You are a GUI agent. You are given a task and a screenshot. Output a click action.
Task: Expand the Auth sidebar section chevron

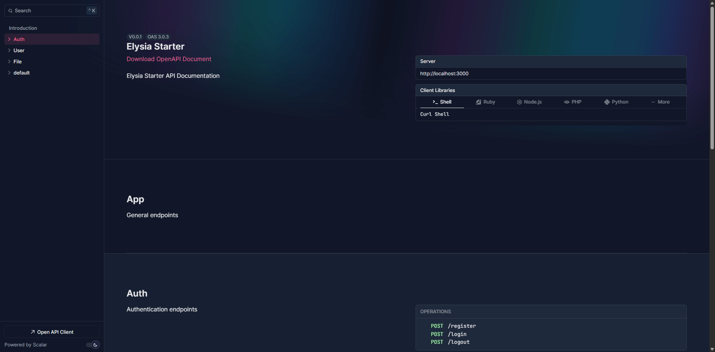coord(9,39)
